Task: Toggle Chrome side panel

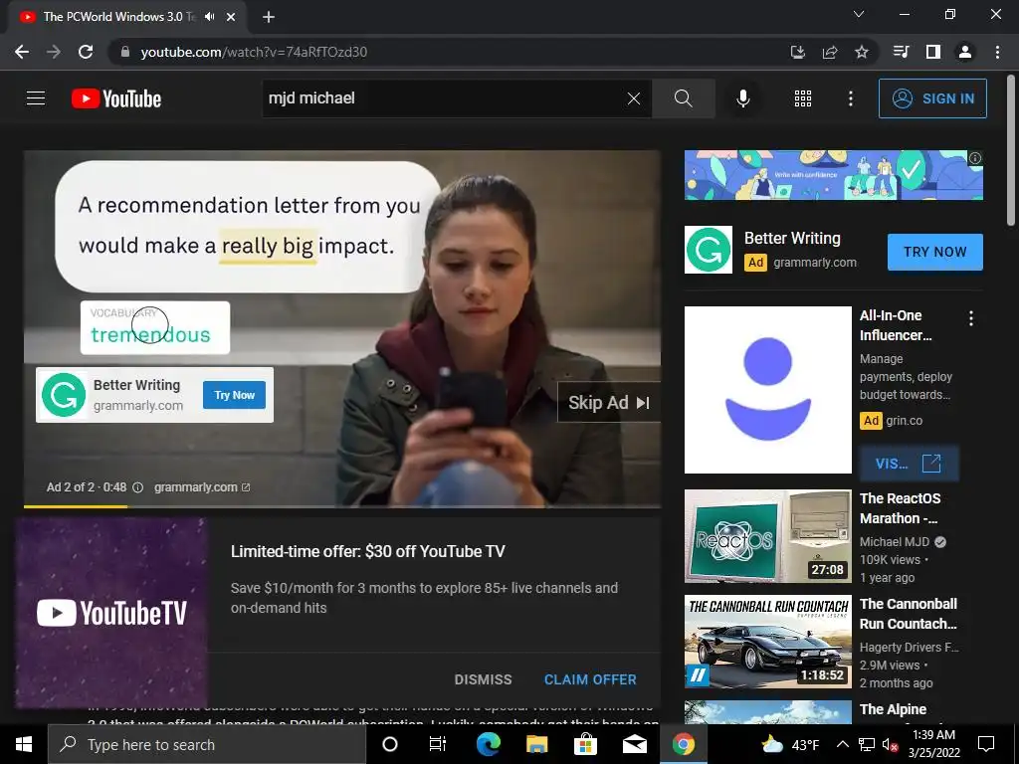Action: coord(932,52)
